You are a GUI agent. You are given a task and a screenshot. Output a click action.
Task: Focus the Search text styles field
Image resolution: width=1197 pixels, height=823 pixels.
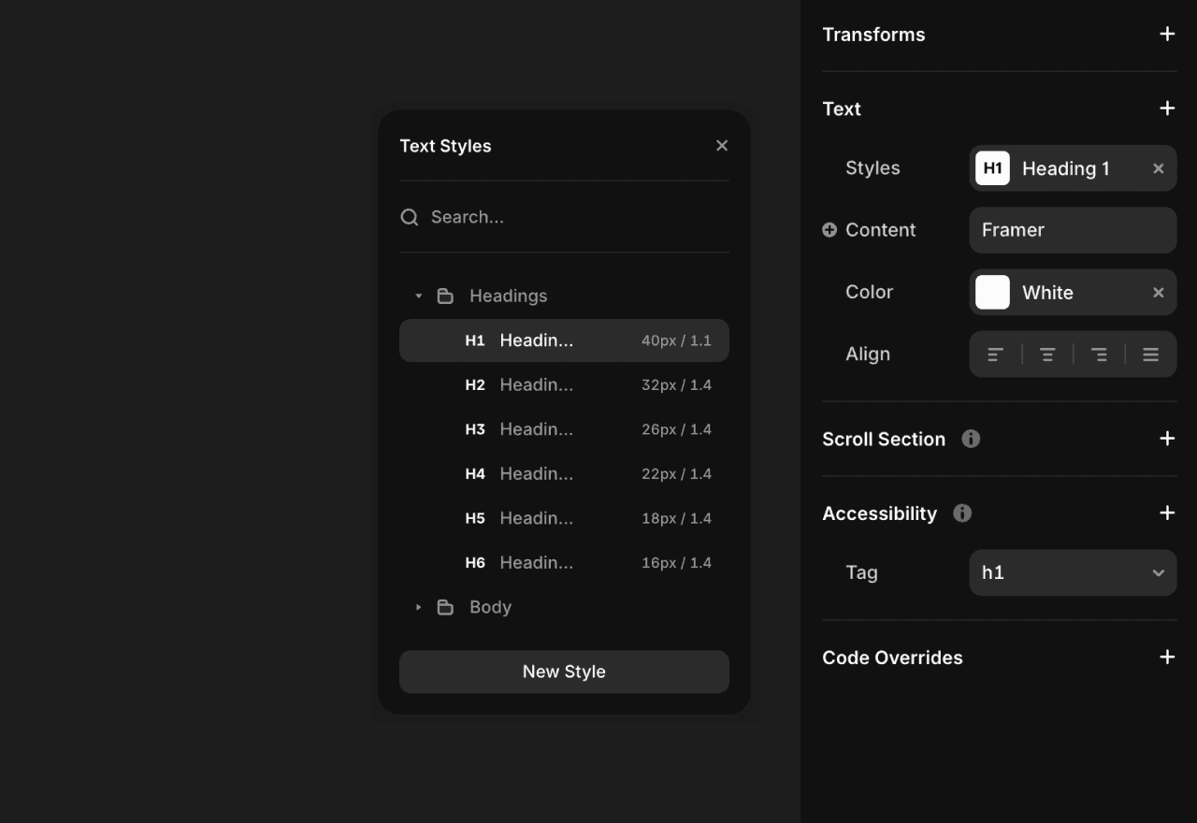(x=564, y=217)
